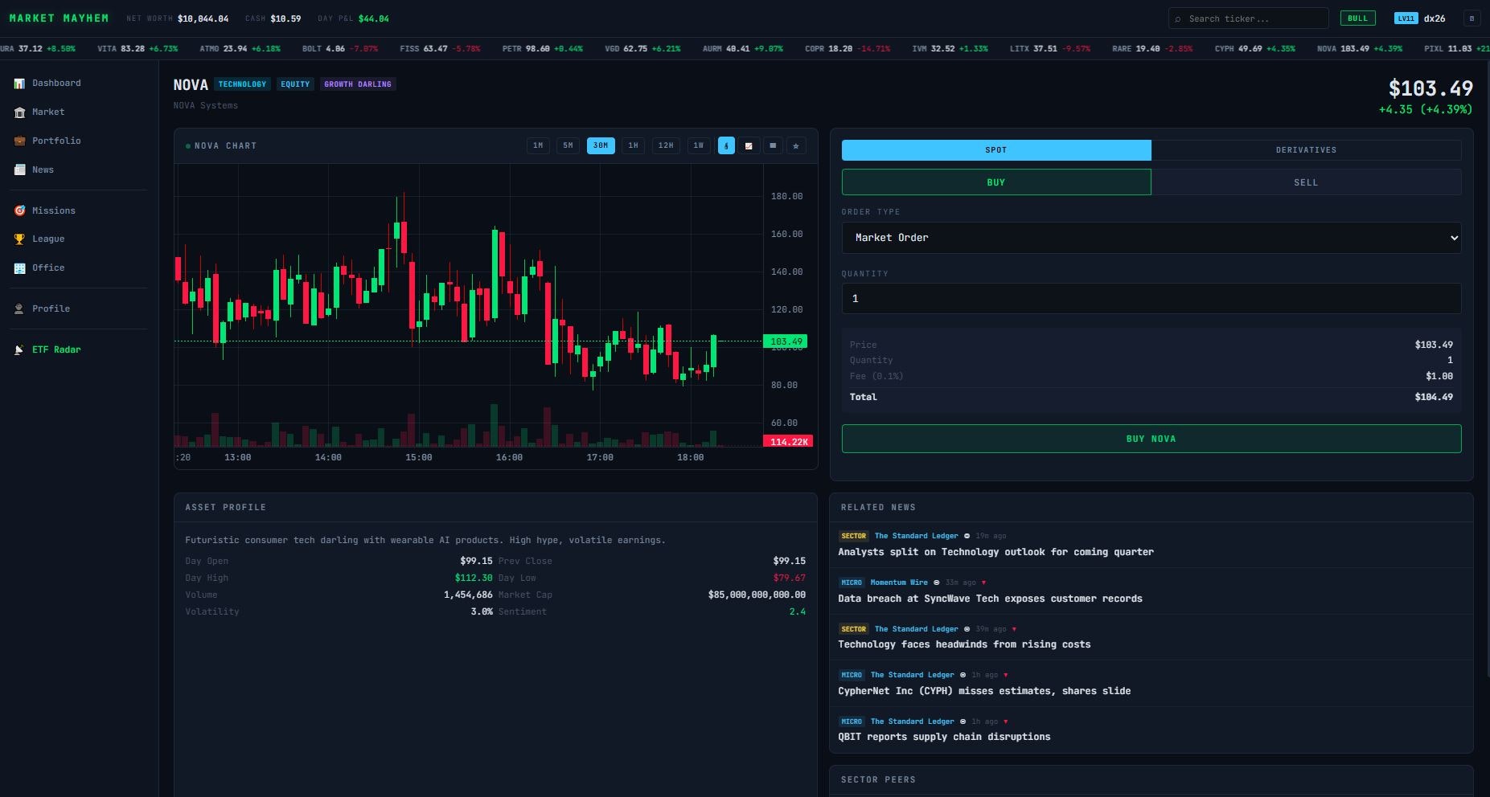Open 'Analysts split on Technology outlook' article
This screenshot has width=1490, height=797.
pos(995,552)
